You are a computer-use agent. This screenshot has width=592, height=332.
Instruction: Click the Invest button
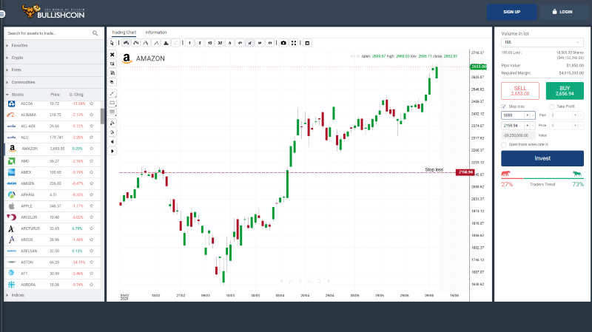(542, 158)
